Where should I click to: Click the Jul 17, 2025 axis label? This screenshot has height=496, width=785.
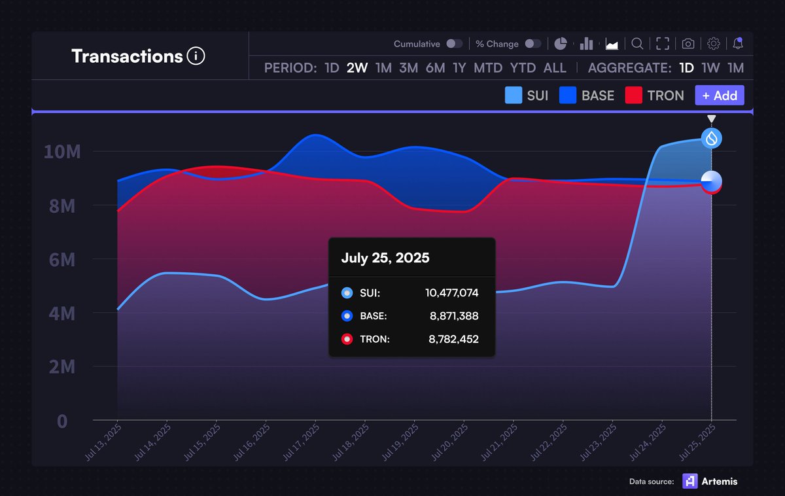[x=301, y=442]
